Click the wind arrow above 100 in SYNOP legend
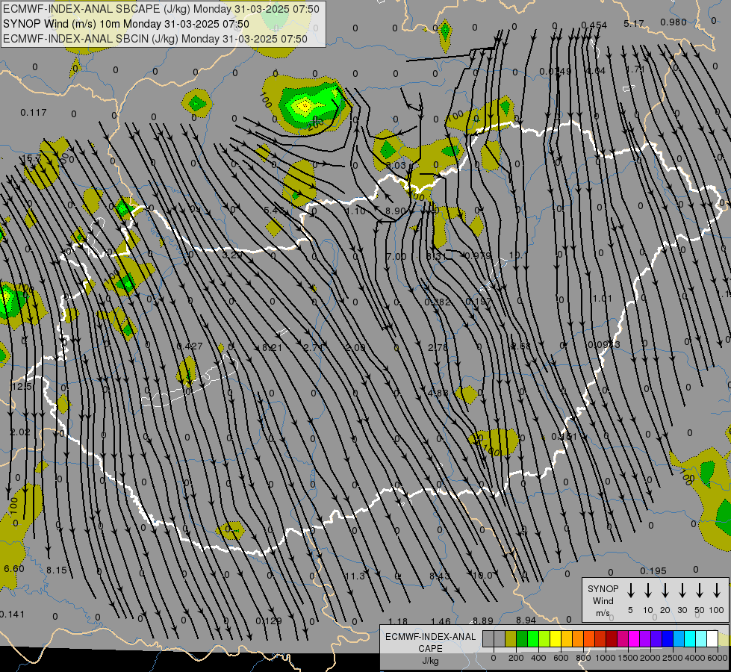The width and height of the screenshot is (731, 672). coord(717,591)
